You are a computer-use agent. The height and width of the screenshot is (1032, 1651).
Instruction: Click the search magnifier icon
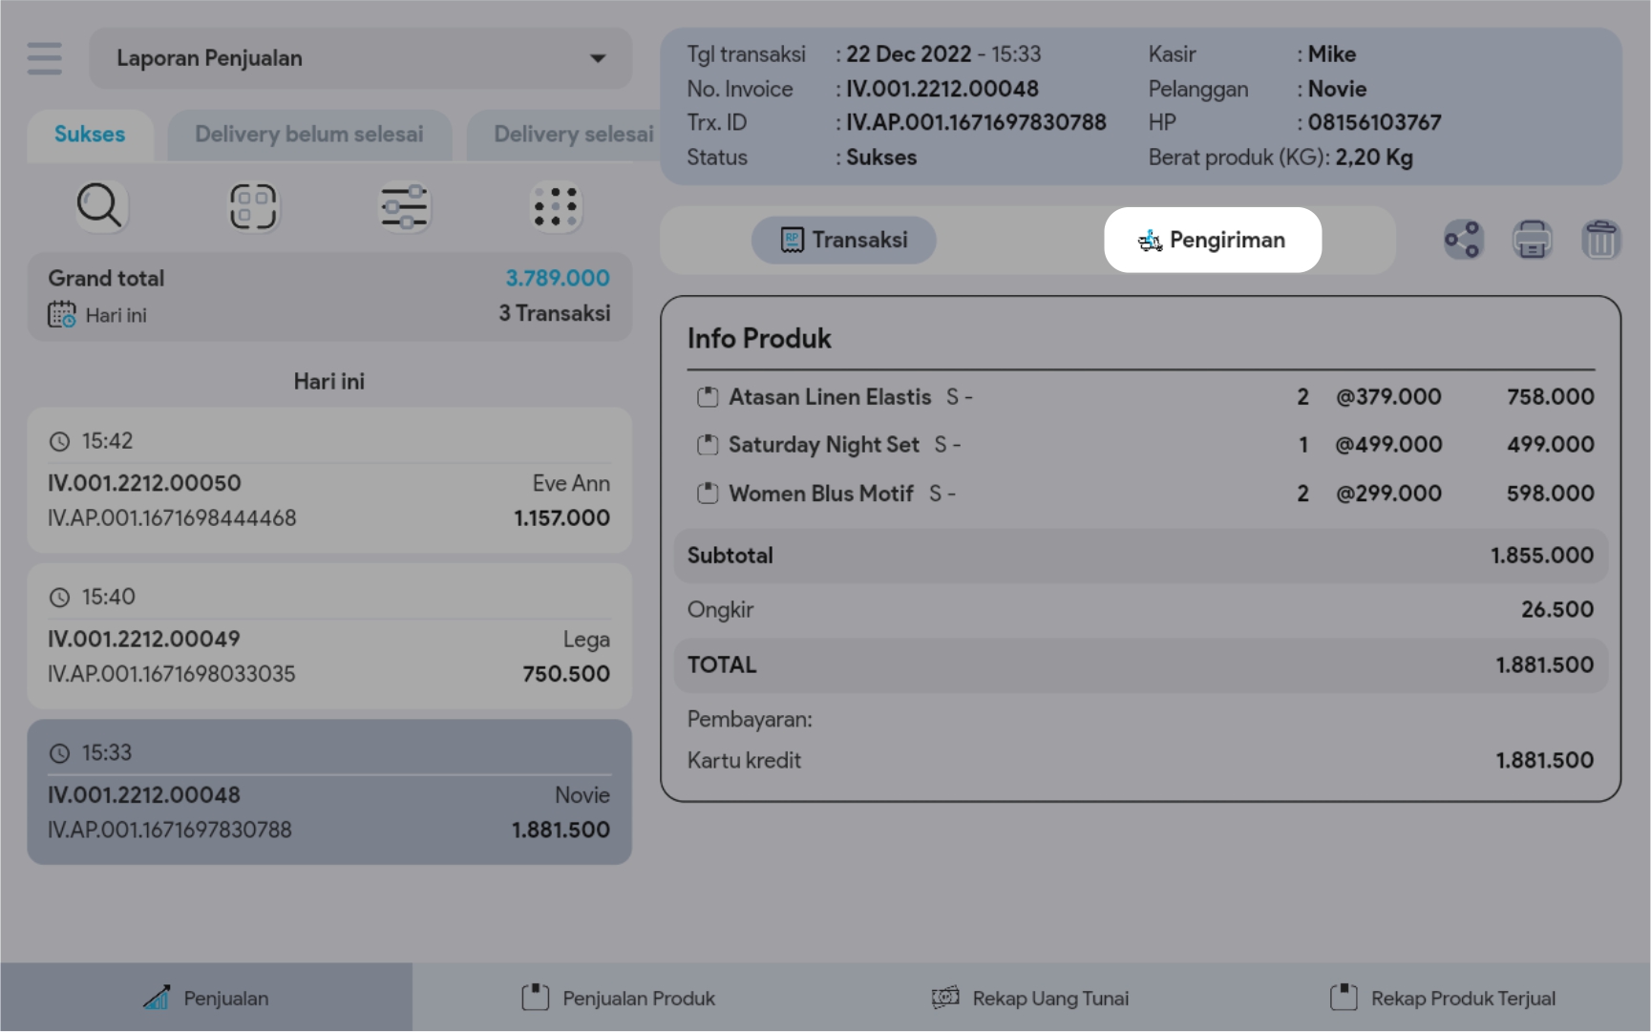pyautogui.click(x=99, y=206)
